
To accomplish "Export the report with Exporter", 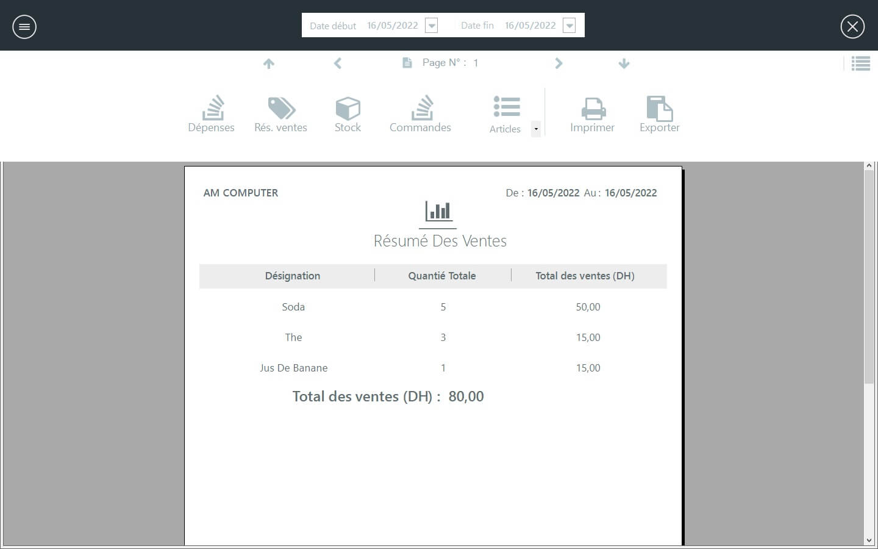I will 659,114.
